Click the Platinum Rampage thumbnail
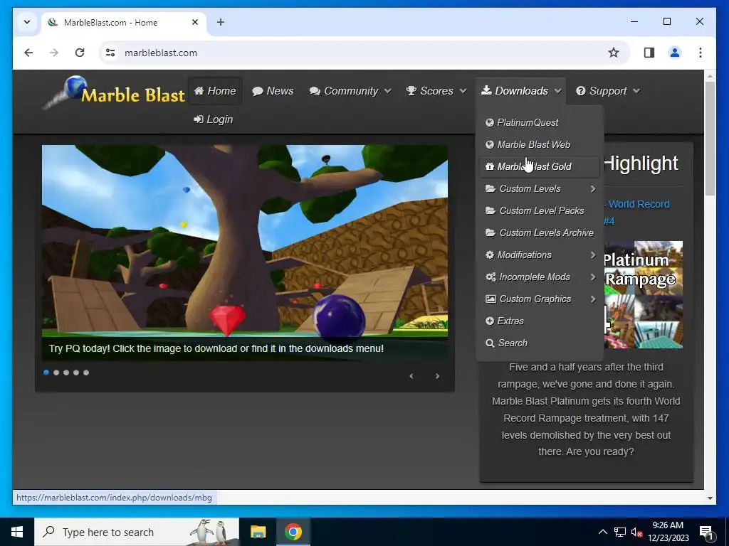The height and width of the screenshot is (546, 729). 643,294
